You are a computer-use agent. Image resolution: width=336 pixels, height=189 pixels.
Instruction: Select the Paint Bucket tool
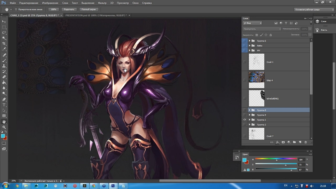(x=4, y=83)
